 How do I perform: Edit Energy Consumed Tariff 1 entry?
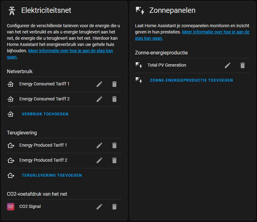coord(99,84)
